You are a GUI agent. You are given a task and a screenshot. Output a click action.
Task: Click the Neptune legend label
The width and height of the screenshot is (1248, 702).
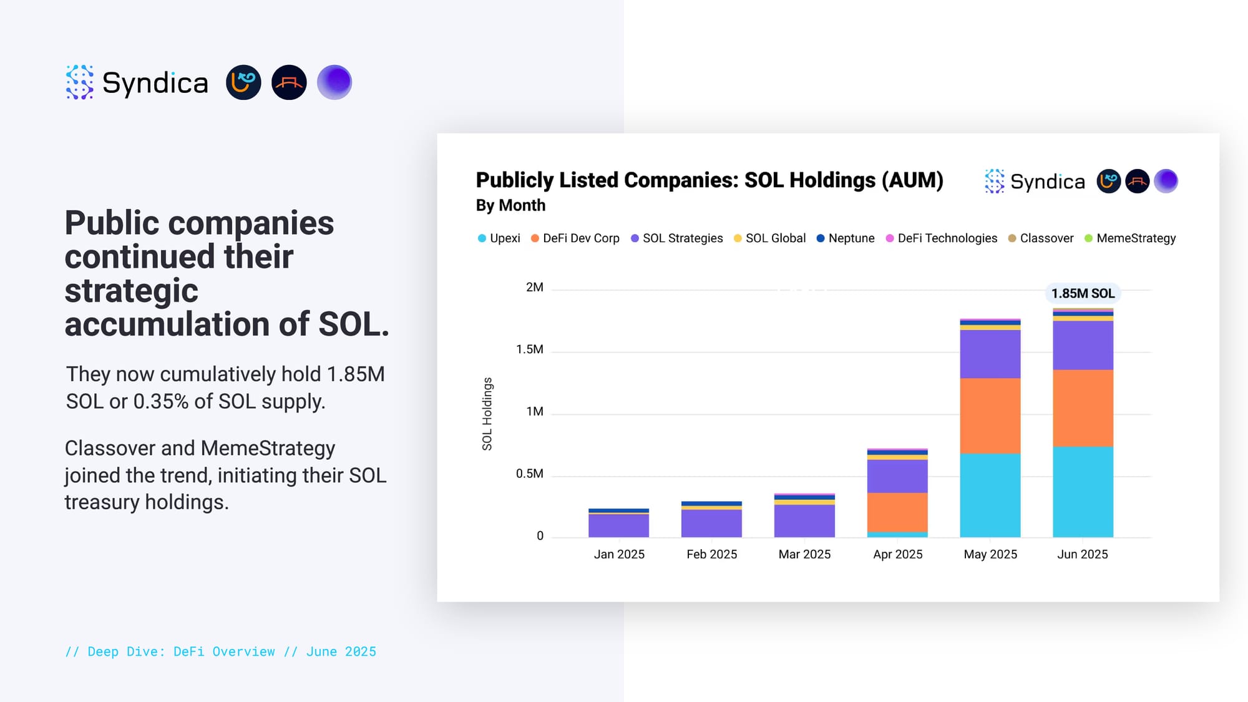pyautogui.click(x=851, y=238)
